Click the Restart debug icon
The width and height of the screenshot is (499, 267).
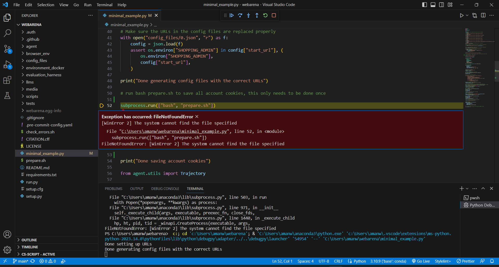point(265,15)
